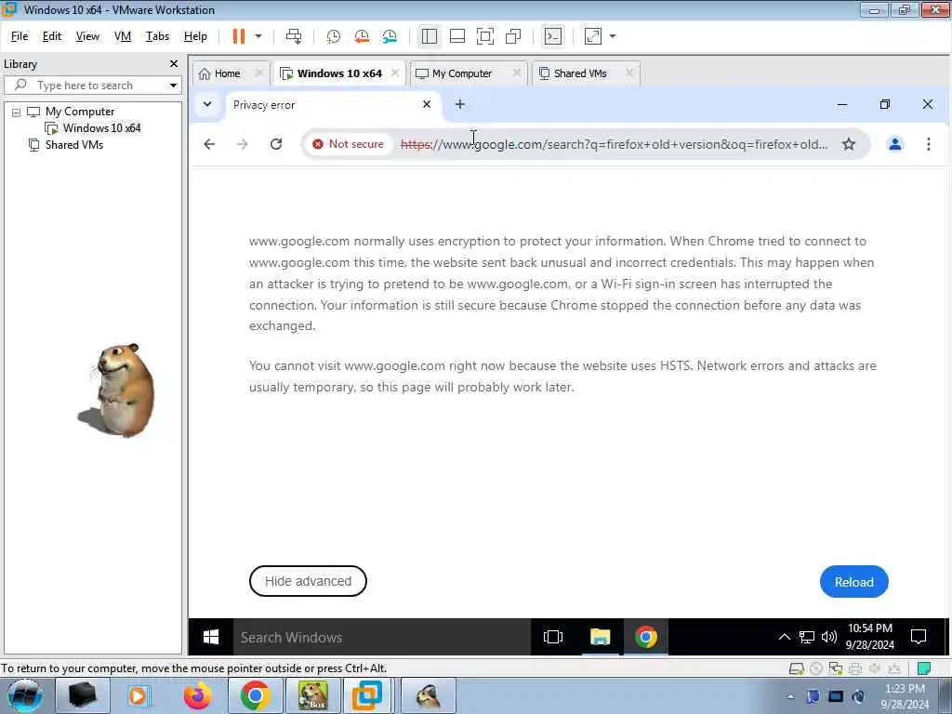Click the blue Reload button
This screenshot has height=714, width=952.
[853, 582]
